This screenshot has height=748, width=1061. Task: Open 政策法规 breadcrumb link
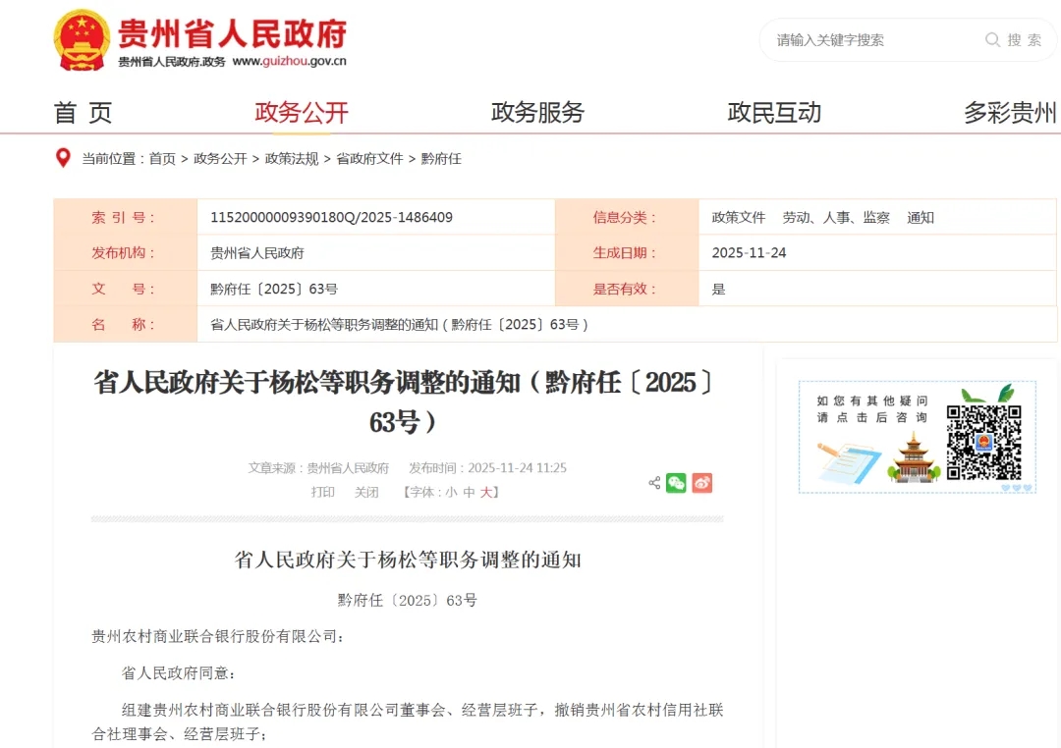pyautogui.click(x=292, y=159)
